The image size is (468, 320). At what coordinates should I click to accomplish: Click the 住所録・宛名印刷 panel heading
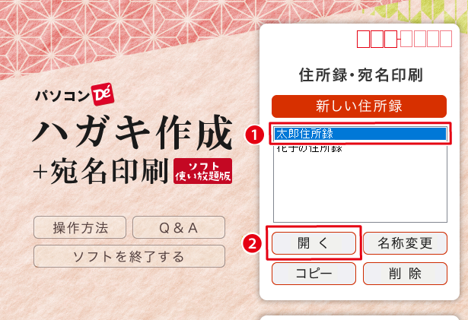tap(361, 74)
